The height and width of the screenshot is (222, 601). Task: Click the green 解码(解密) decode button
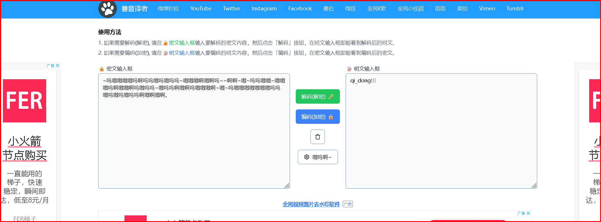point(318,96)
